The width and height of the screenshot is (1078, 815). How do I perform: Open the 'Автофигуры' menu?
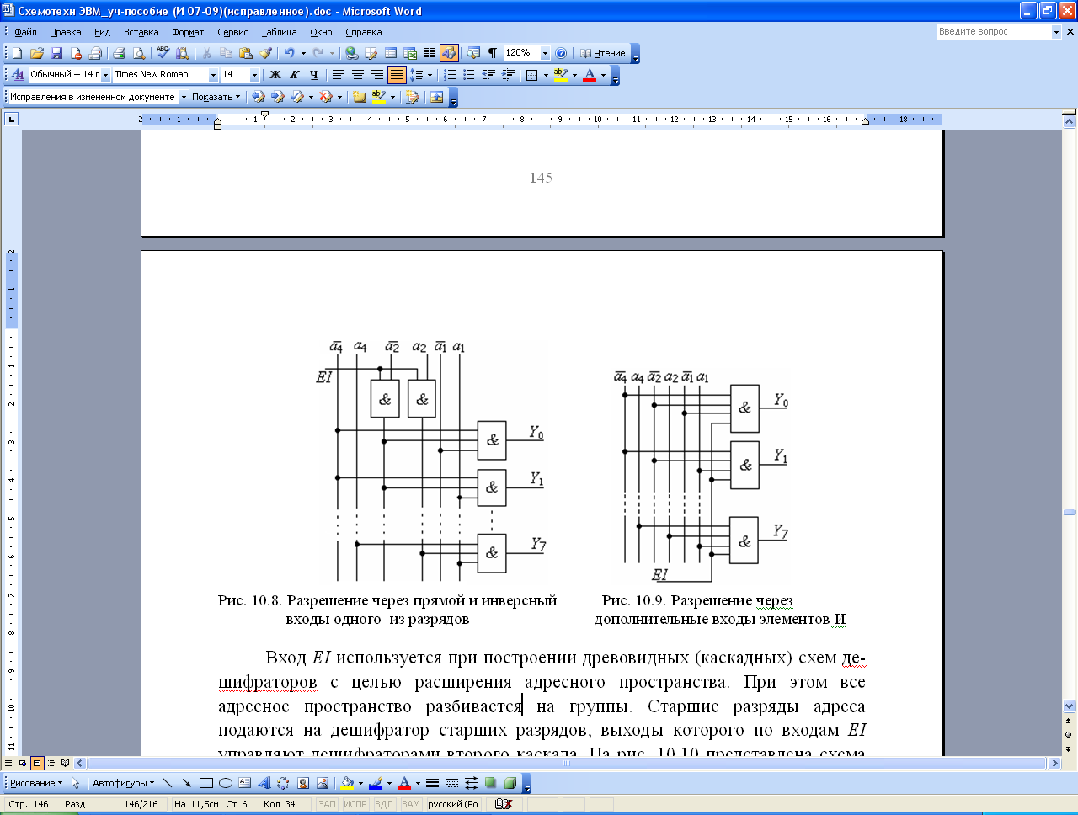tap(123, 783)
